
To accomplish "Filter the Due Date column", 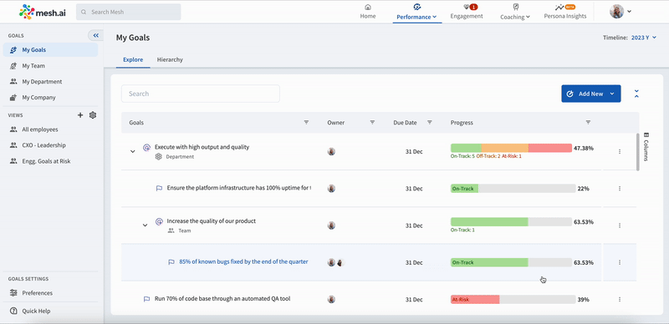I will [430, 123].
